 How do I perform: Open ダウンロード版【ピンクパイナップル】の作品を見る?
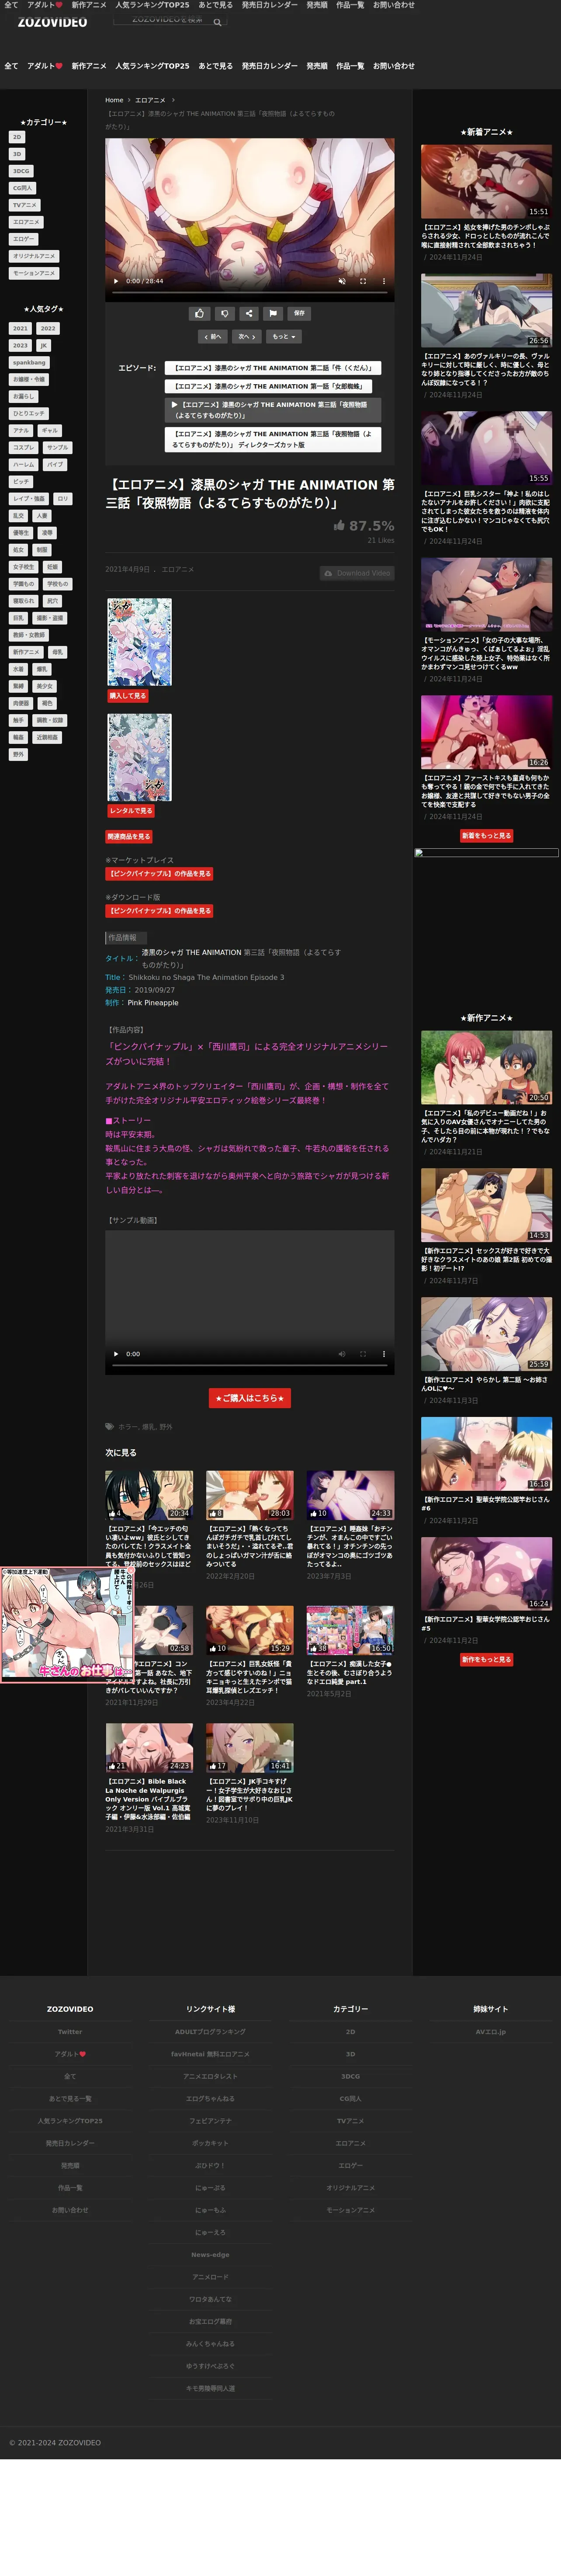tap(160, 911)
